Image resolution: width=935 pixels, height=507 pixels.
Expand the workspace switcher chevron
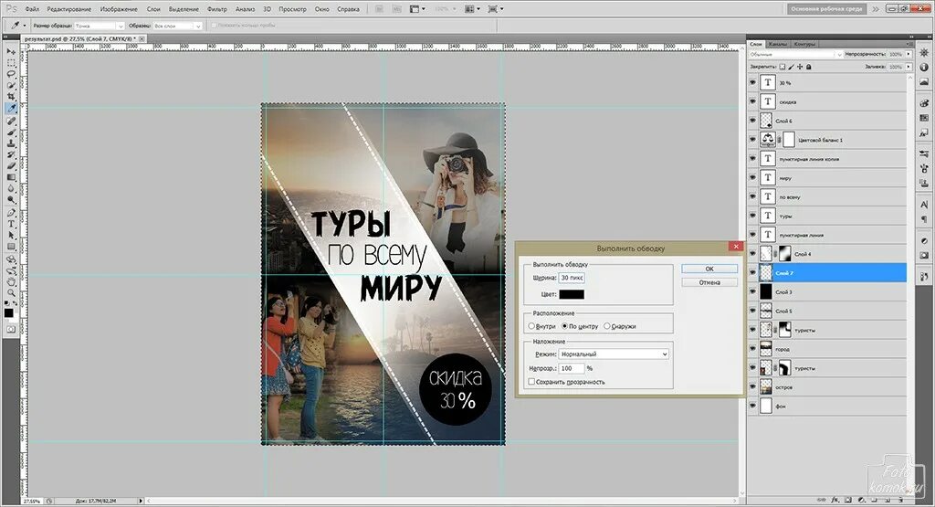pyautogui.click(x=876, y=9)
